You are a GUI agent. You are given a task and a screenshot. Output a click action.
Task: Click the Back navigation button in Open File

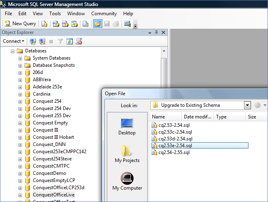pos(258,105)
